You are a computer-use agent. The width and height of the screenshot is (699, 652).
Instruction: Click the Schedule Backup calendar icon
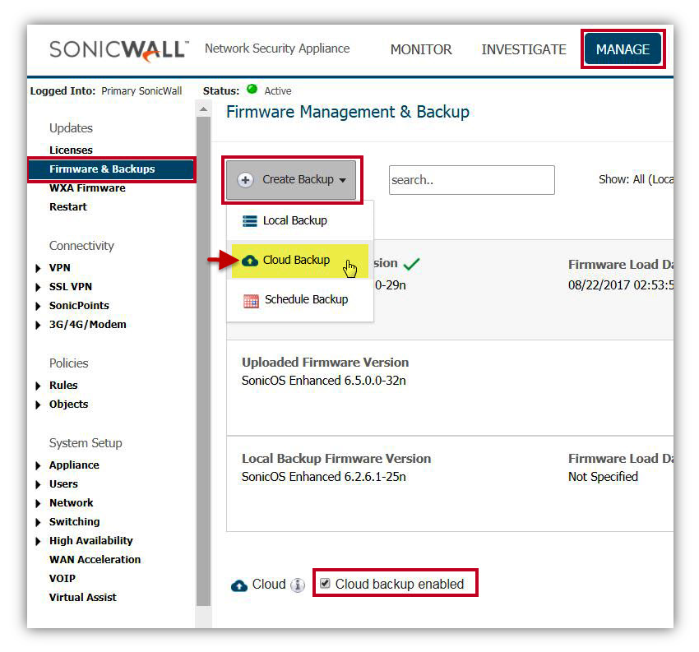[x=251, y=300]
